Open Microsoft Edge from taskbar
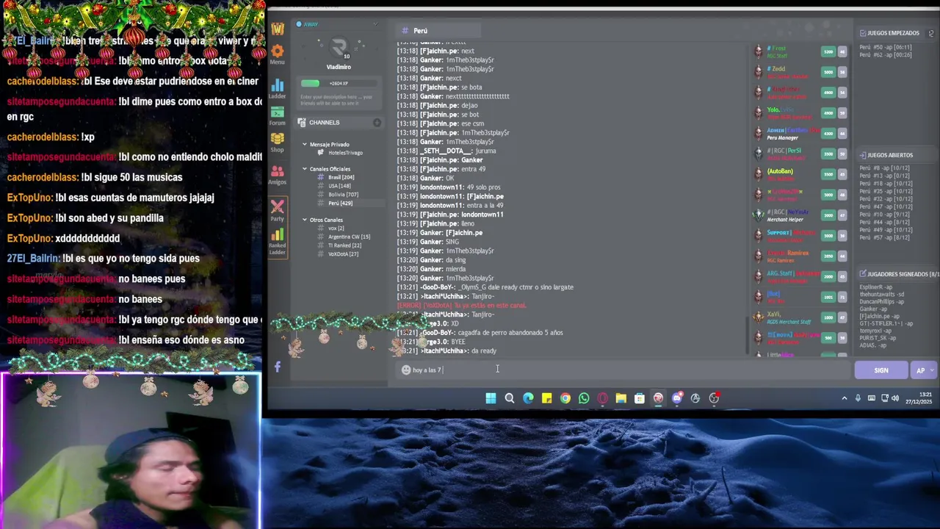Image resolution: width=940 pixels, height=529 pixels. click(x=528, y=398)
